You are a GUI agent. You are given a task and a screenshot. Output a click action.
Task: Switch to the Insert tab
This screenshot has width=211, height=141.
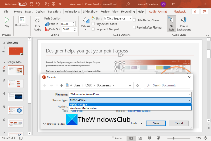coord(29,11)
